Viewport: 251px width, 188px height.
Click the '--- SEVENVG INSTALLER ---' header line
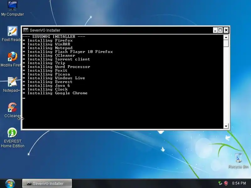click(x=54, y=37)
